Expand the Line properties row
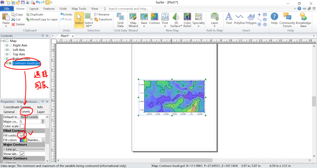This screenshot has height=168, width=317. tap(4, 149)
